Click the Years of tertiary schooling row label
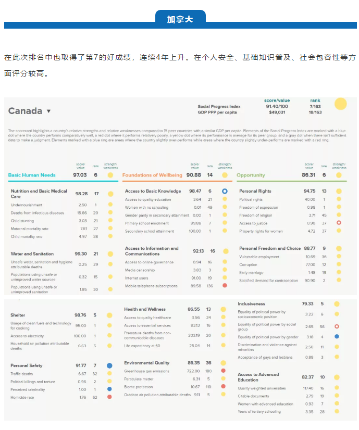The image size is (359, 430). [x=259, y=411]
